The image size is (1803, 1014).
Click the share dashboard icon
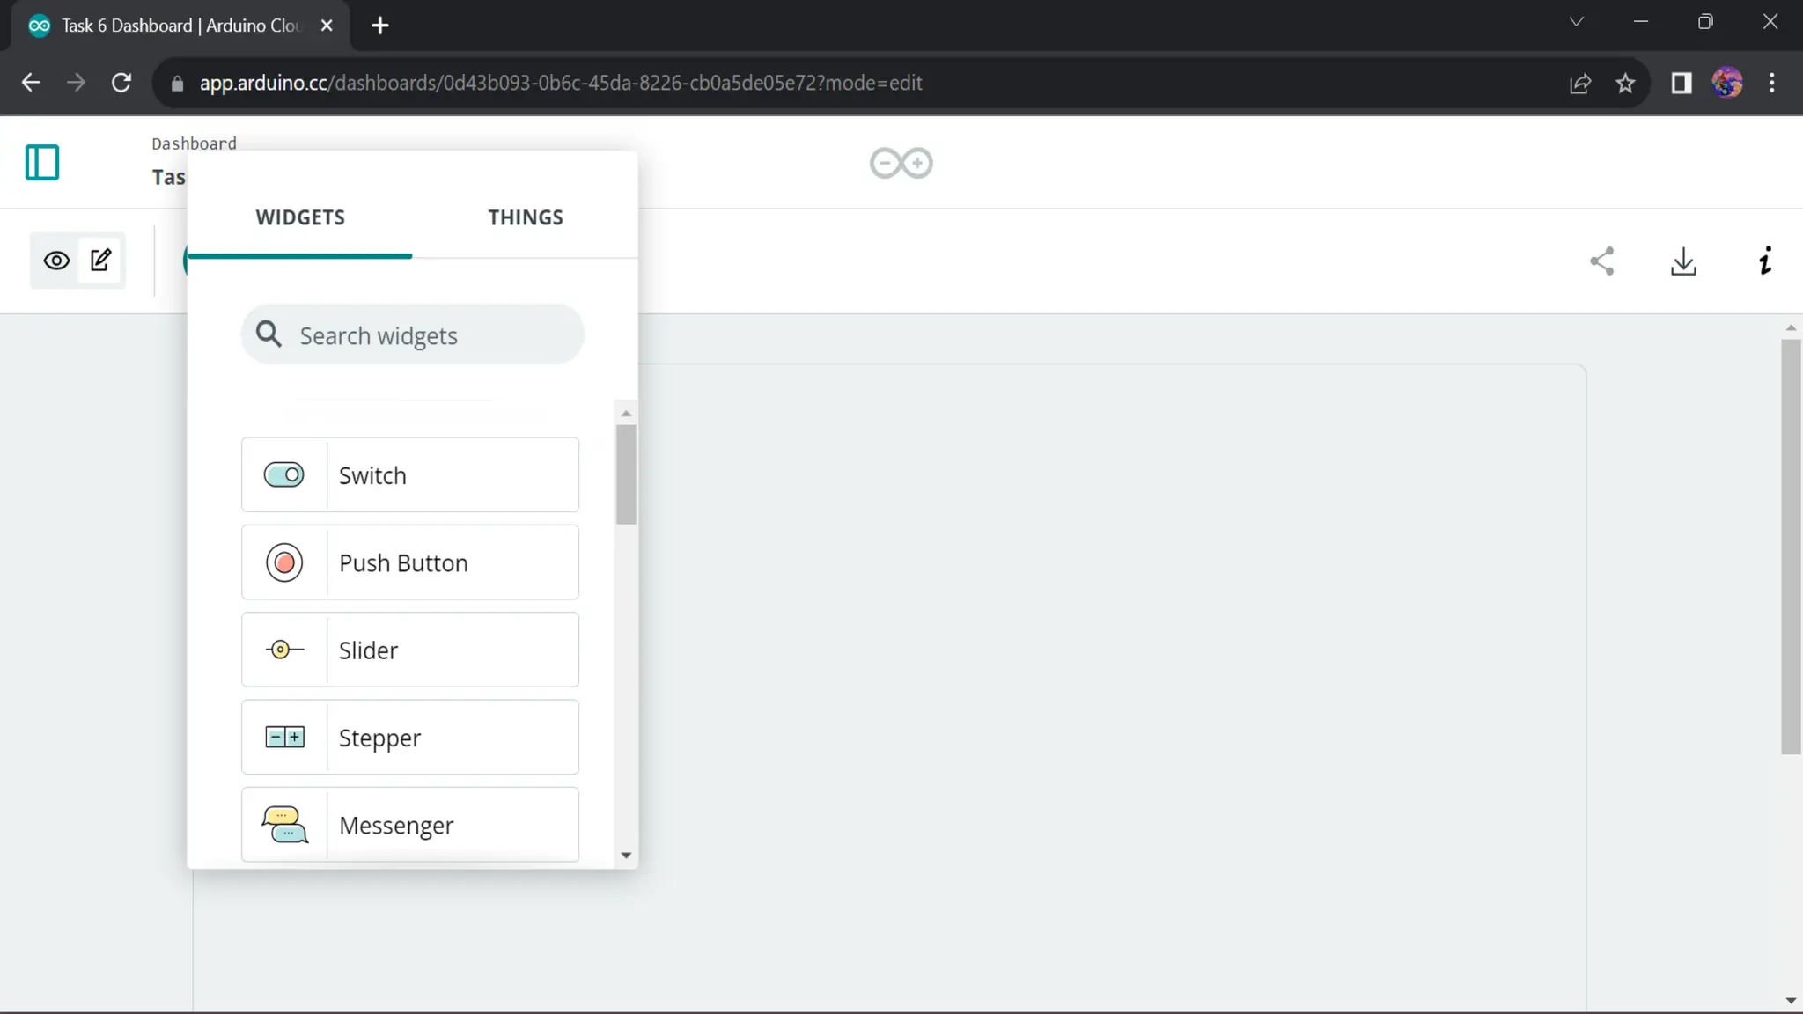[x=1601, y=261]
